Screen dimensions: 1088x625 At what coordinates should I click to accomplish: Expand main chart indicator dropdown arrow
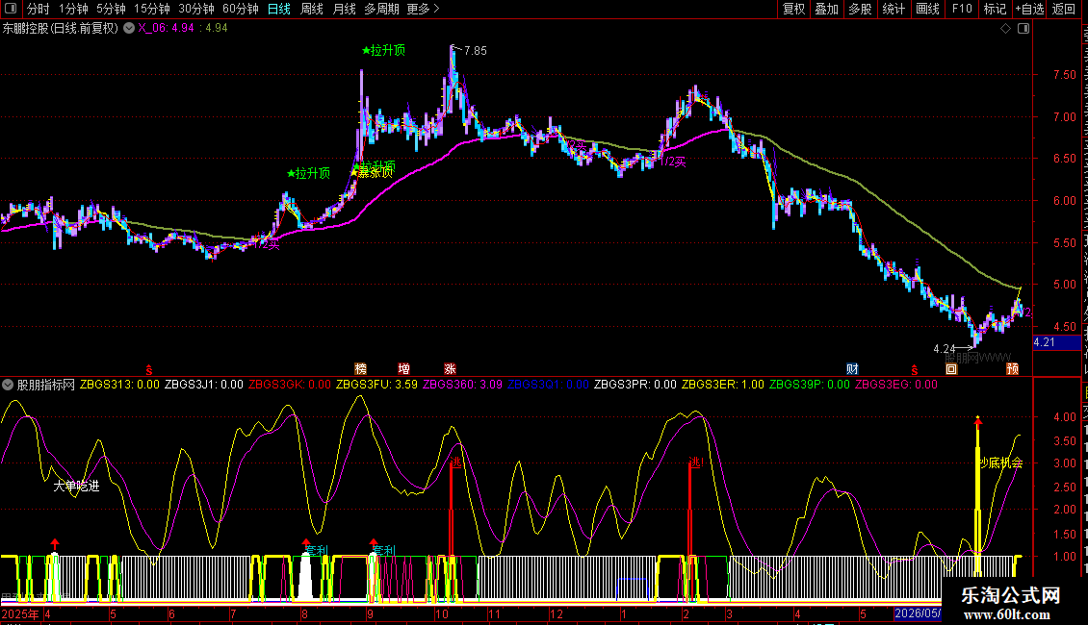[129, 28]
